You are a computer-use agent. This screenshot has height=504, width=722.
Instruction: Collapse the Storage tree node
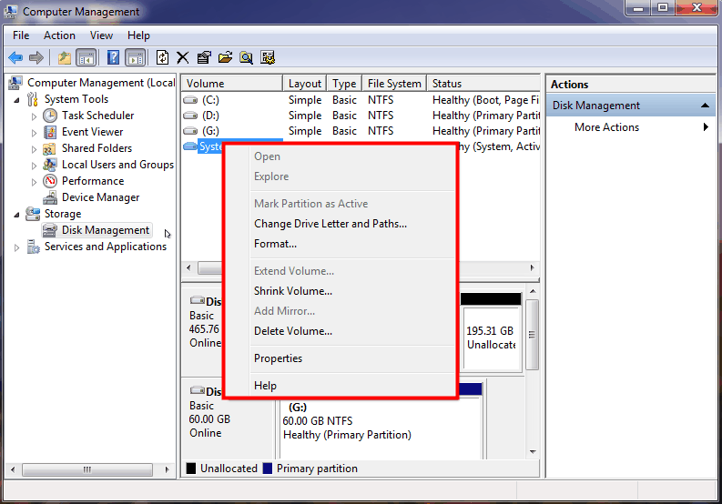pos(16,215)
